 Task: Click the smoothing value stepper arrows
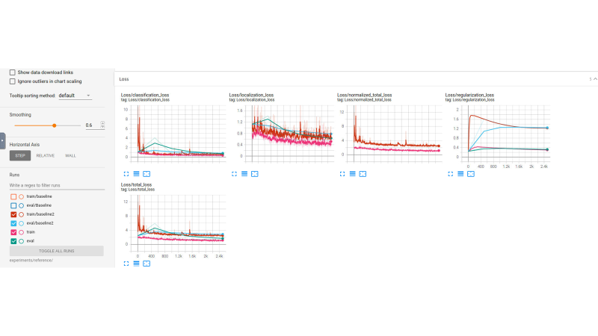tap(102, 125)
